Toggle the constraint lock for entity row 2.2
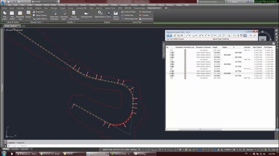This screenshot has width=279, height=156. [185, 55]
